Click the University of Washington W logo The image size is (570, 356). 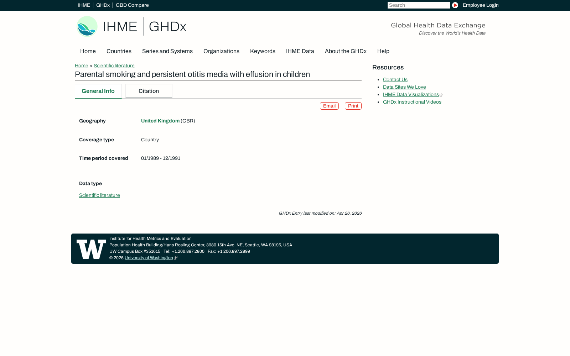click(91, 249)
